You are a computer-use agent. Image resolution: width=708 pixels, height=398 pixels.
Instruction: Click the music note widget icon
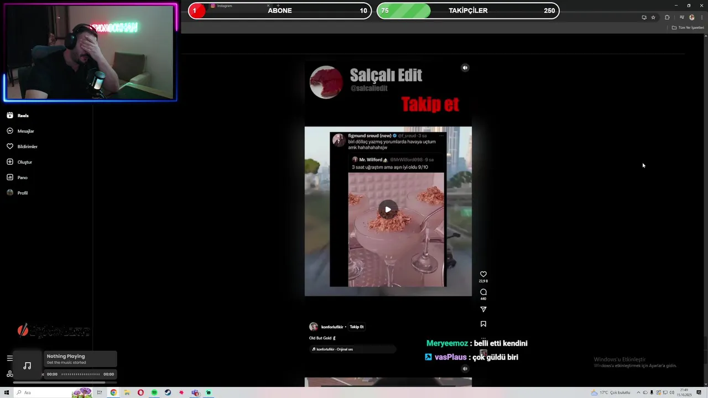[x=27, y=365]
